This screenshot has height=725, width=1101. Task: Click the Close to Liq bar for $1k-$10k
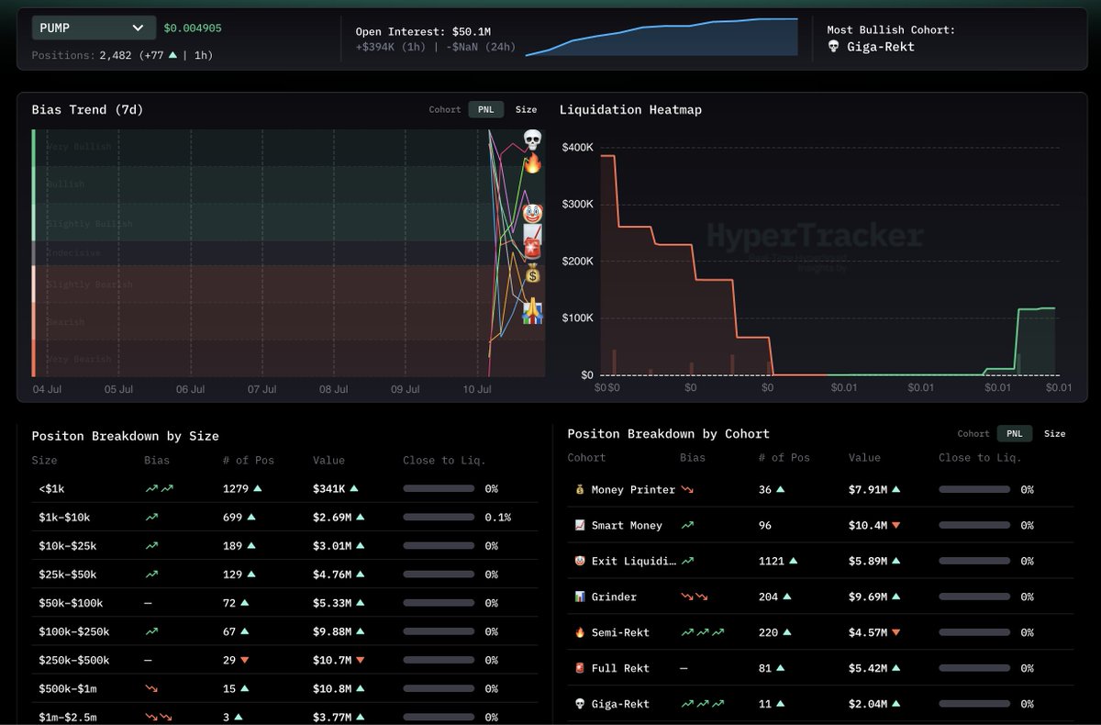tap(439, 517)
